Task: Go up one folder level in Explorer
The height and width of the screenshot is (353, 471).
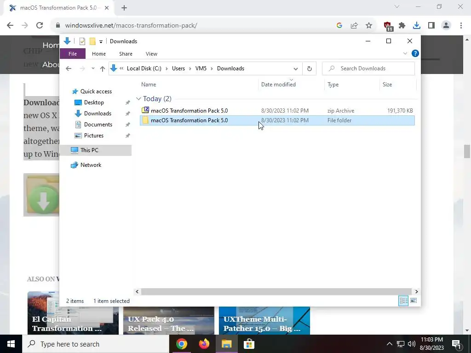Action: point(103,69)
